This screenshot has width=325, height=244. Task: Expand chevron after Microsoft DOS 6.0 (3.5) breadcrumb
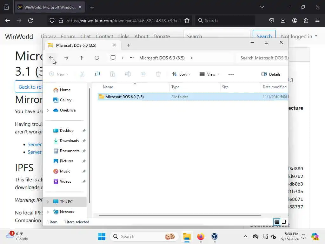(x=191, y=58)
